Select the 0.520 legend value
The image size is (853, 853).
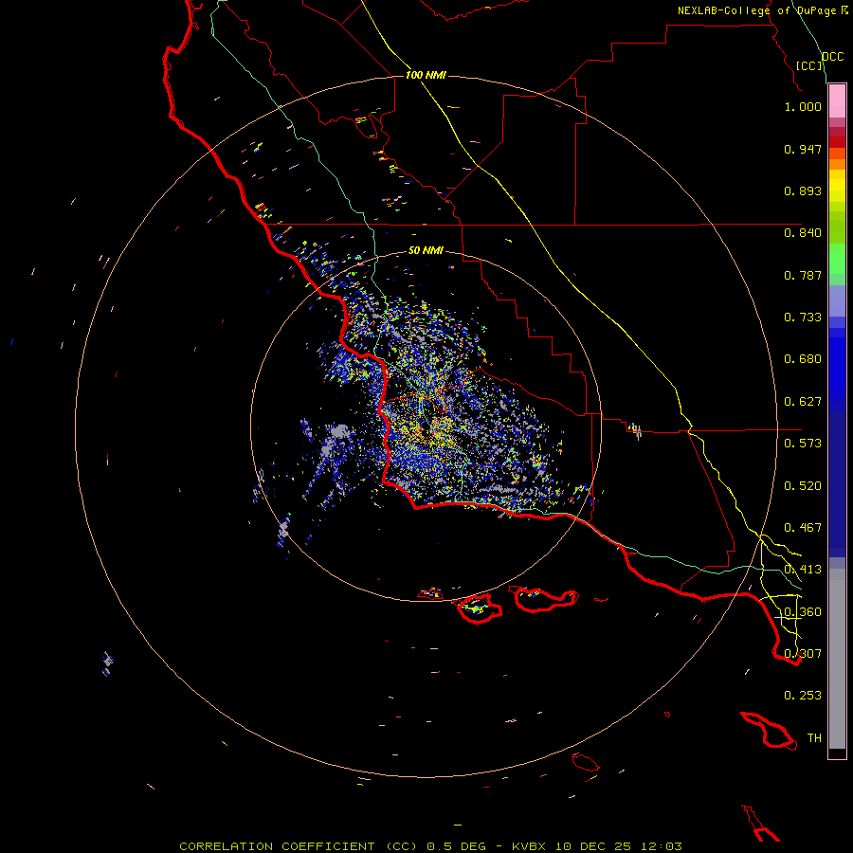pyautogui.click(x=803, y=486)
